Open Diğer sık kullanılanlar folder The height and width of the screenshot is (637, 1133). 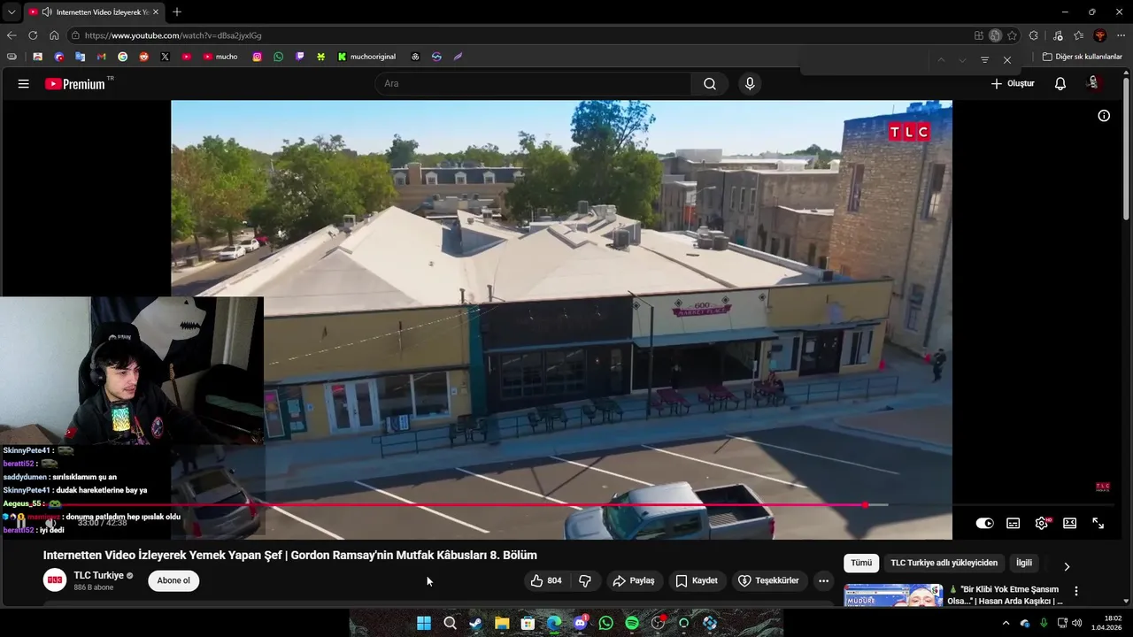tap(1082, 57)
